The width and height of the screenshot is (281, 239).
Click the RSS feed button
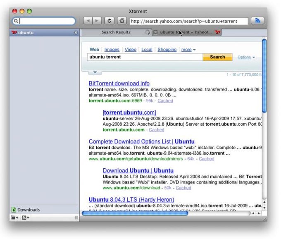coord(257,21)
